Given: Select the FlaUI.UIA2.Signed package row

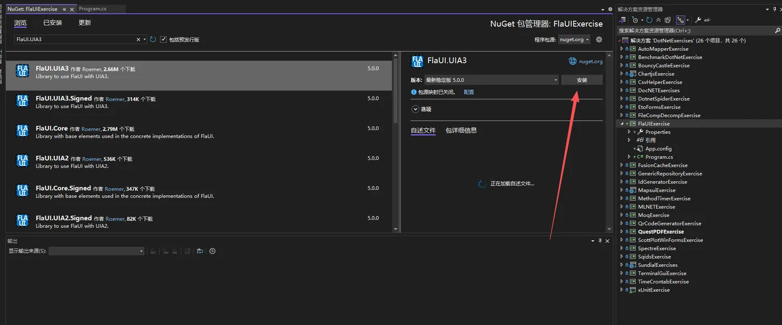Looking at the screenshot, I should tap(199, 222).
